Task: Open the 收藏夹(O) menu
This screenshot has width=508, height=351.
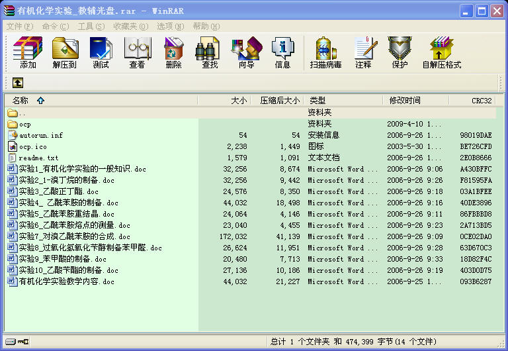Action: tap(130, 26)
